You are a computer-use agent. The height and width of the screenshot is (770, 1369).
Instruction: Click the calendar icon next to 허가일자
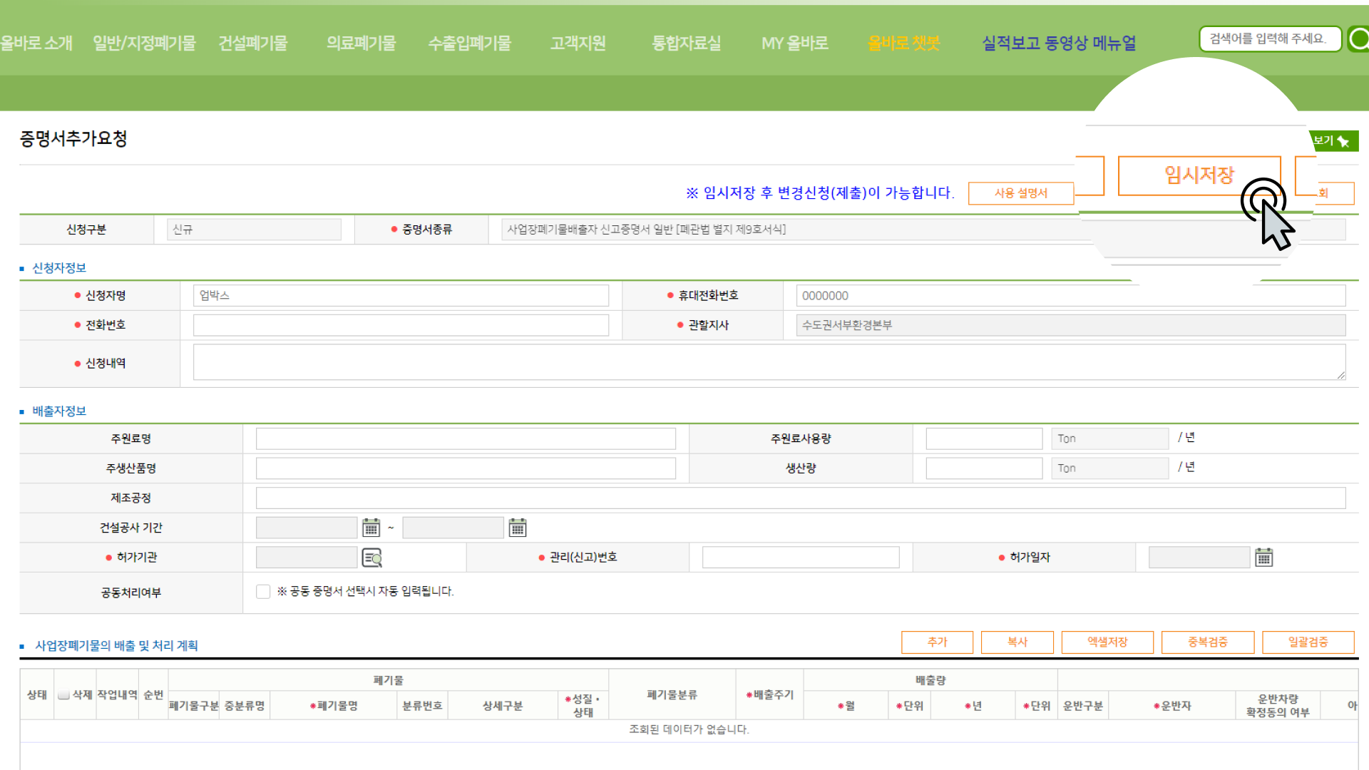pyautogui.click(x=1265, y=557)
